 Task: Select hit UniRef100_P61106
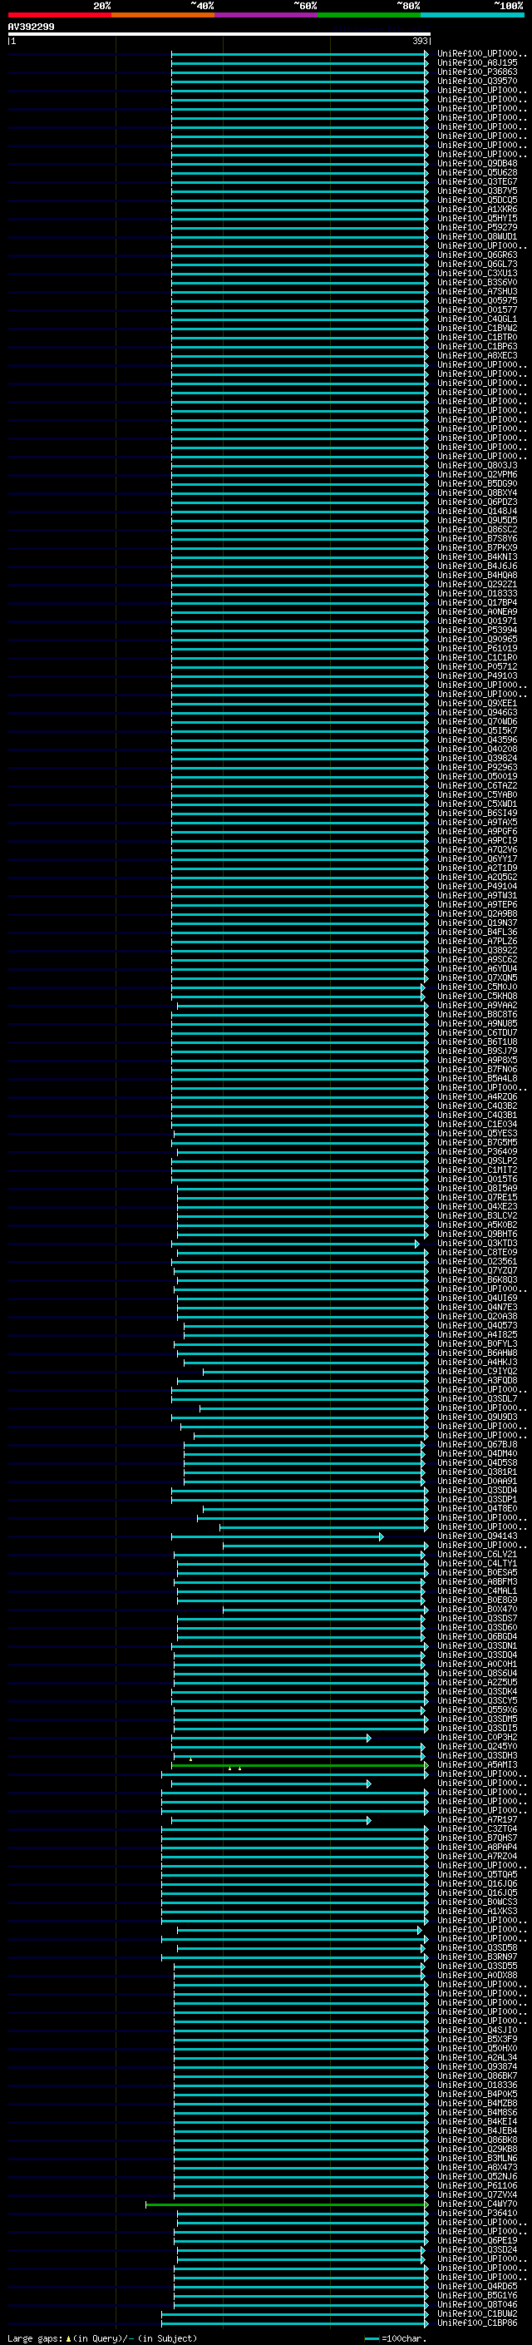tap(476, 2185)
